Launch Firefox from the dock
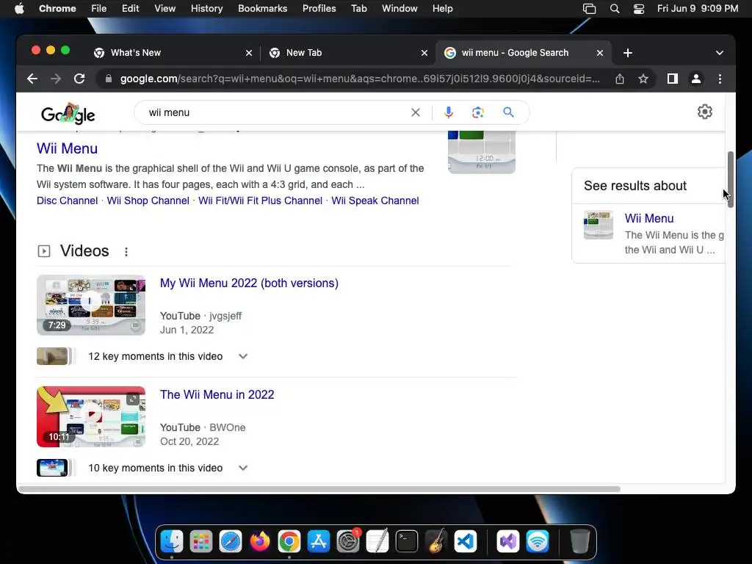The height and width of the screenshot is (564, 752). click(x=260, y=541)
